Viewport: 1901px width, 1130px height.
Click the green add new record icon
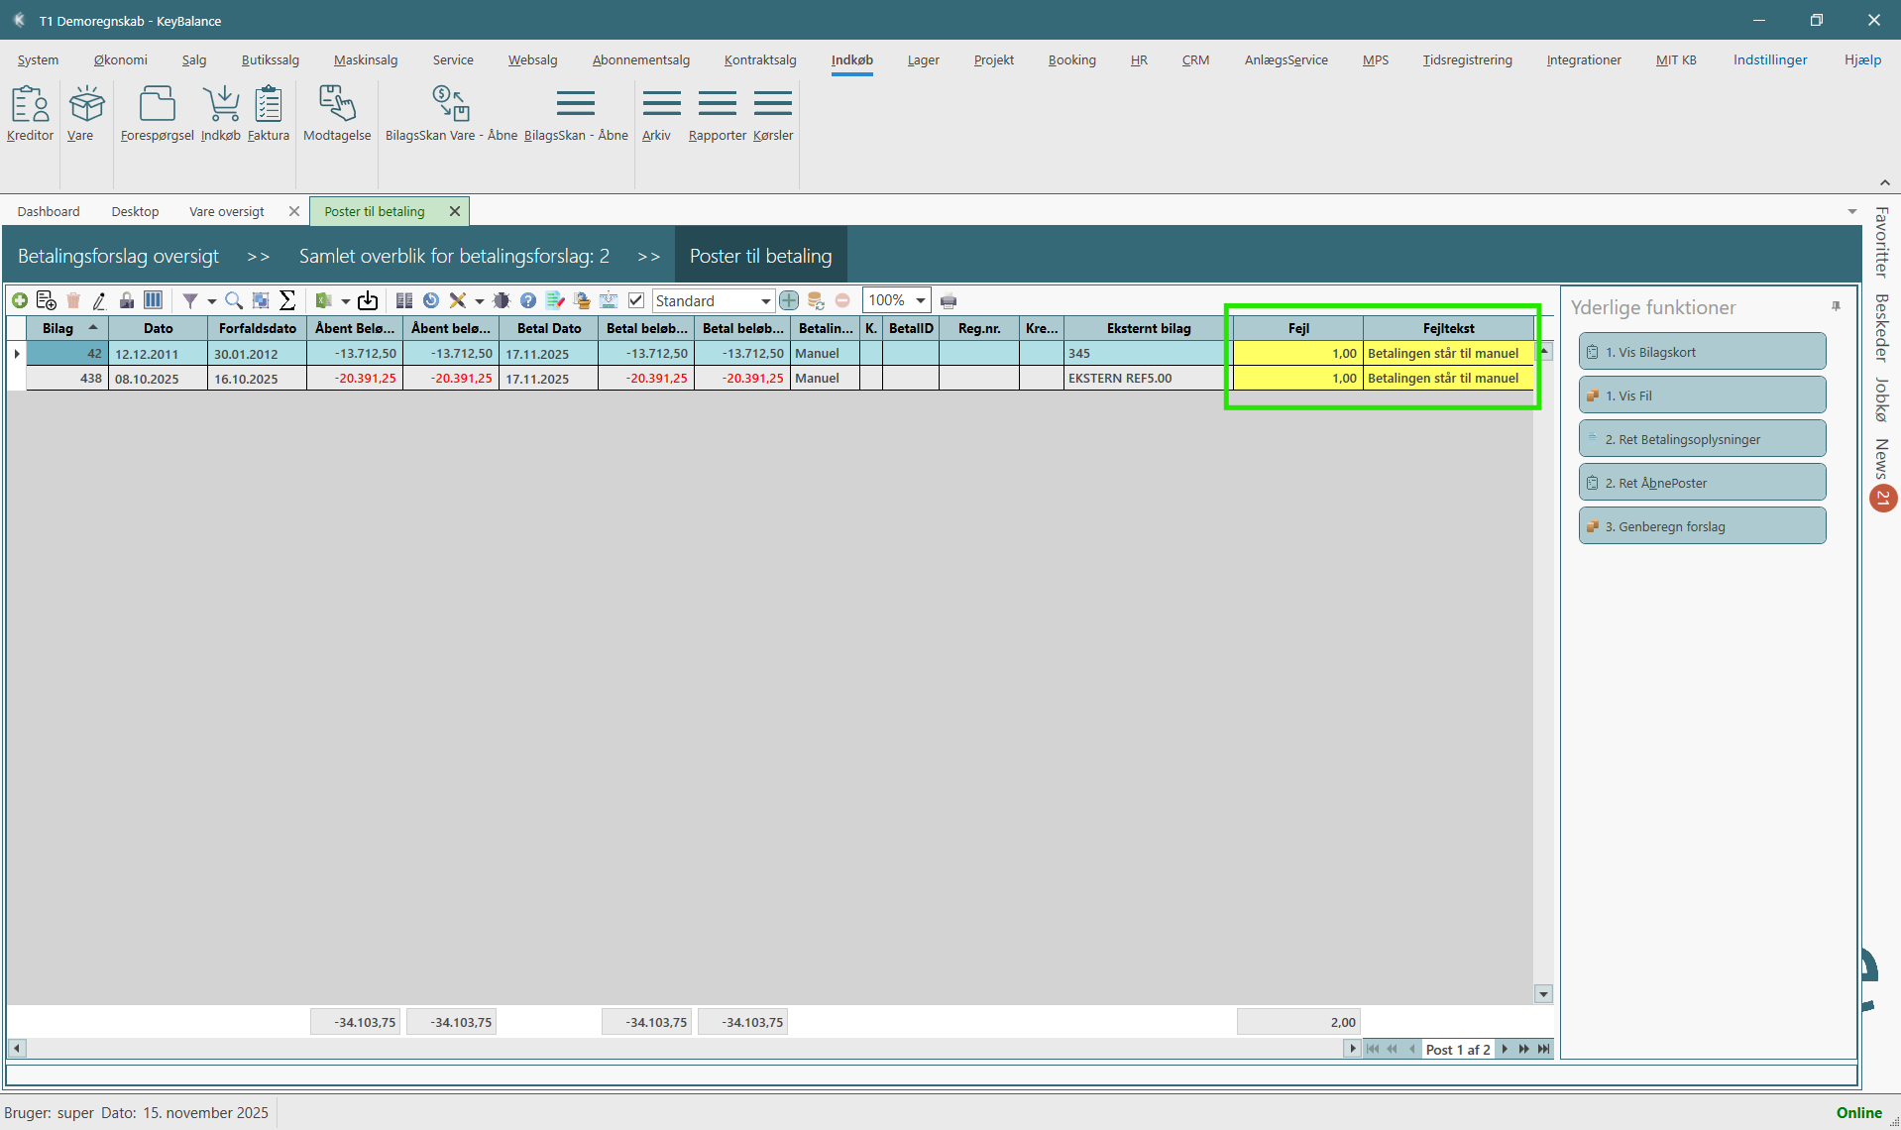(20, 300)
